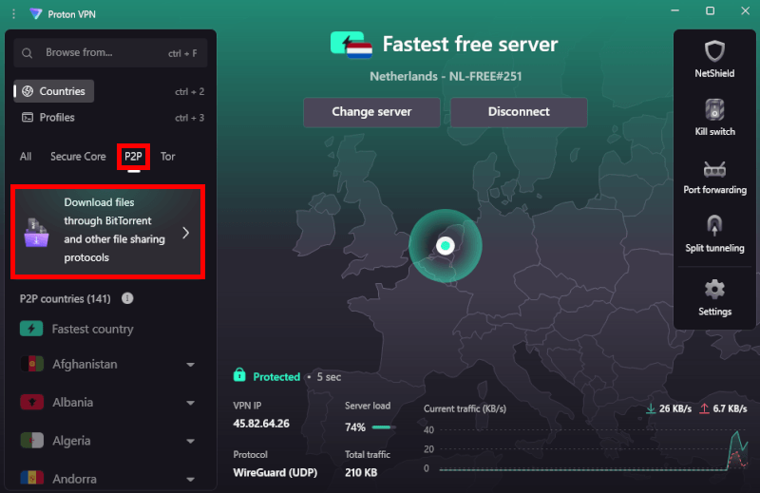Click the Fastest country lightning icon
This screenshot has width=760, height=493.
(31, 329)
